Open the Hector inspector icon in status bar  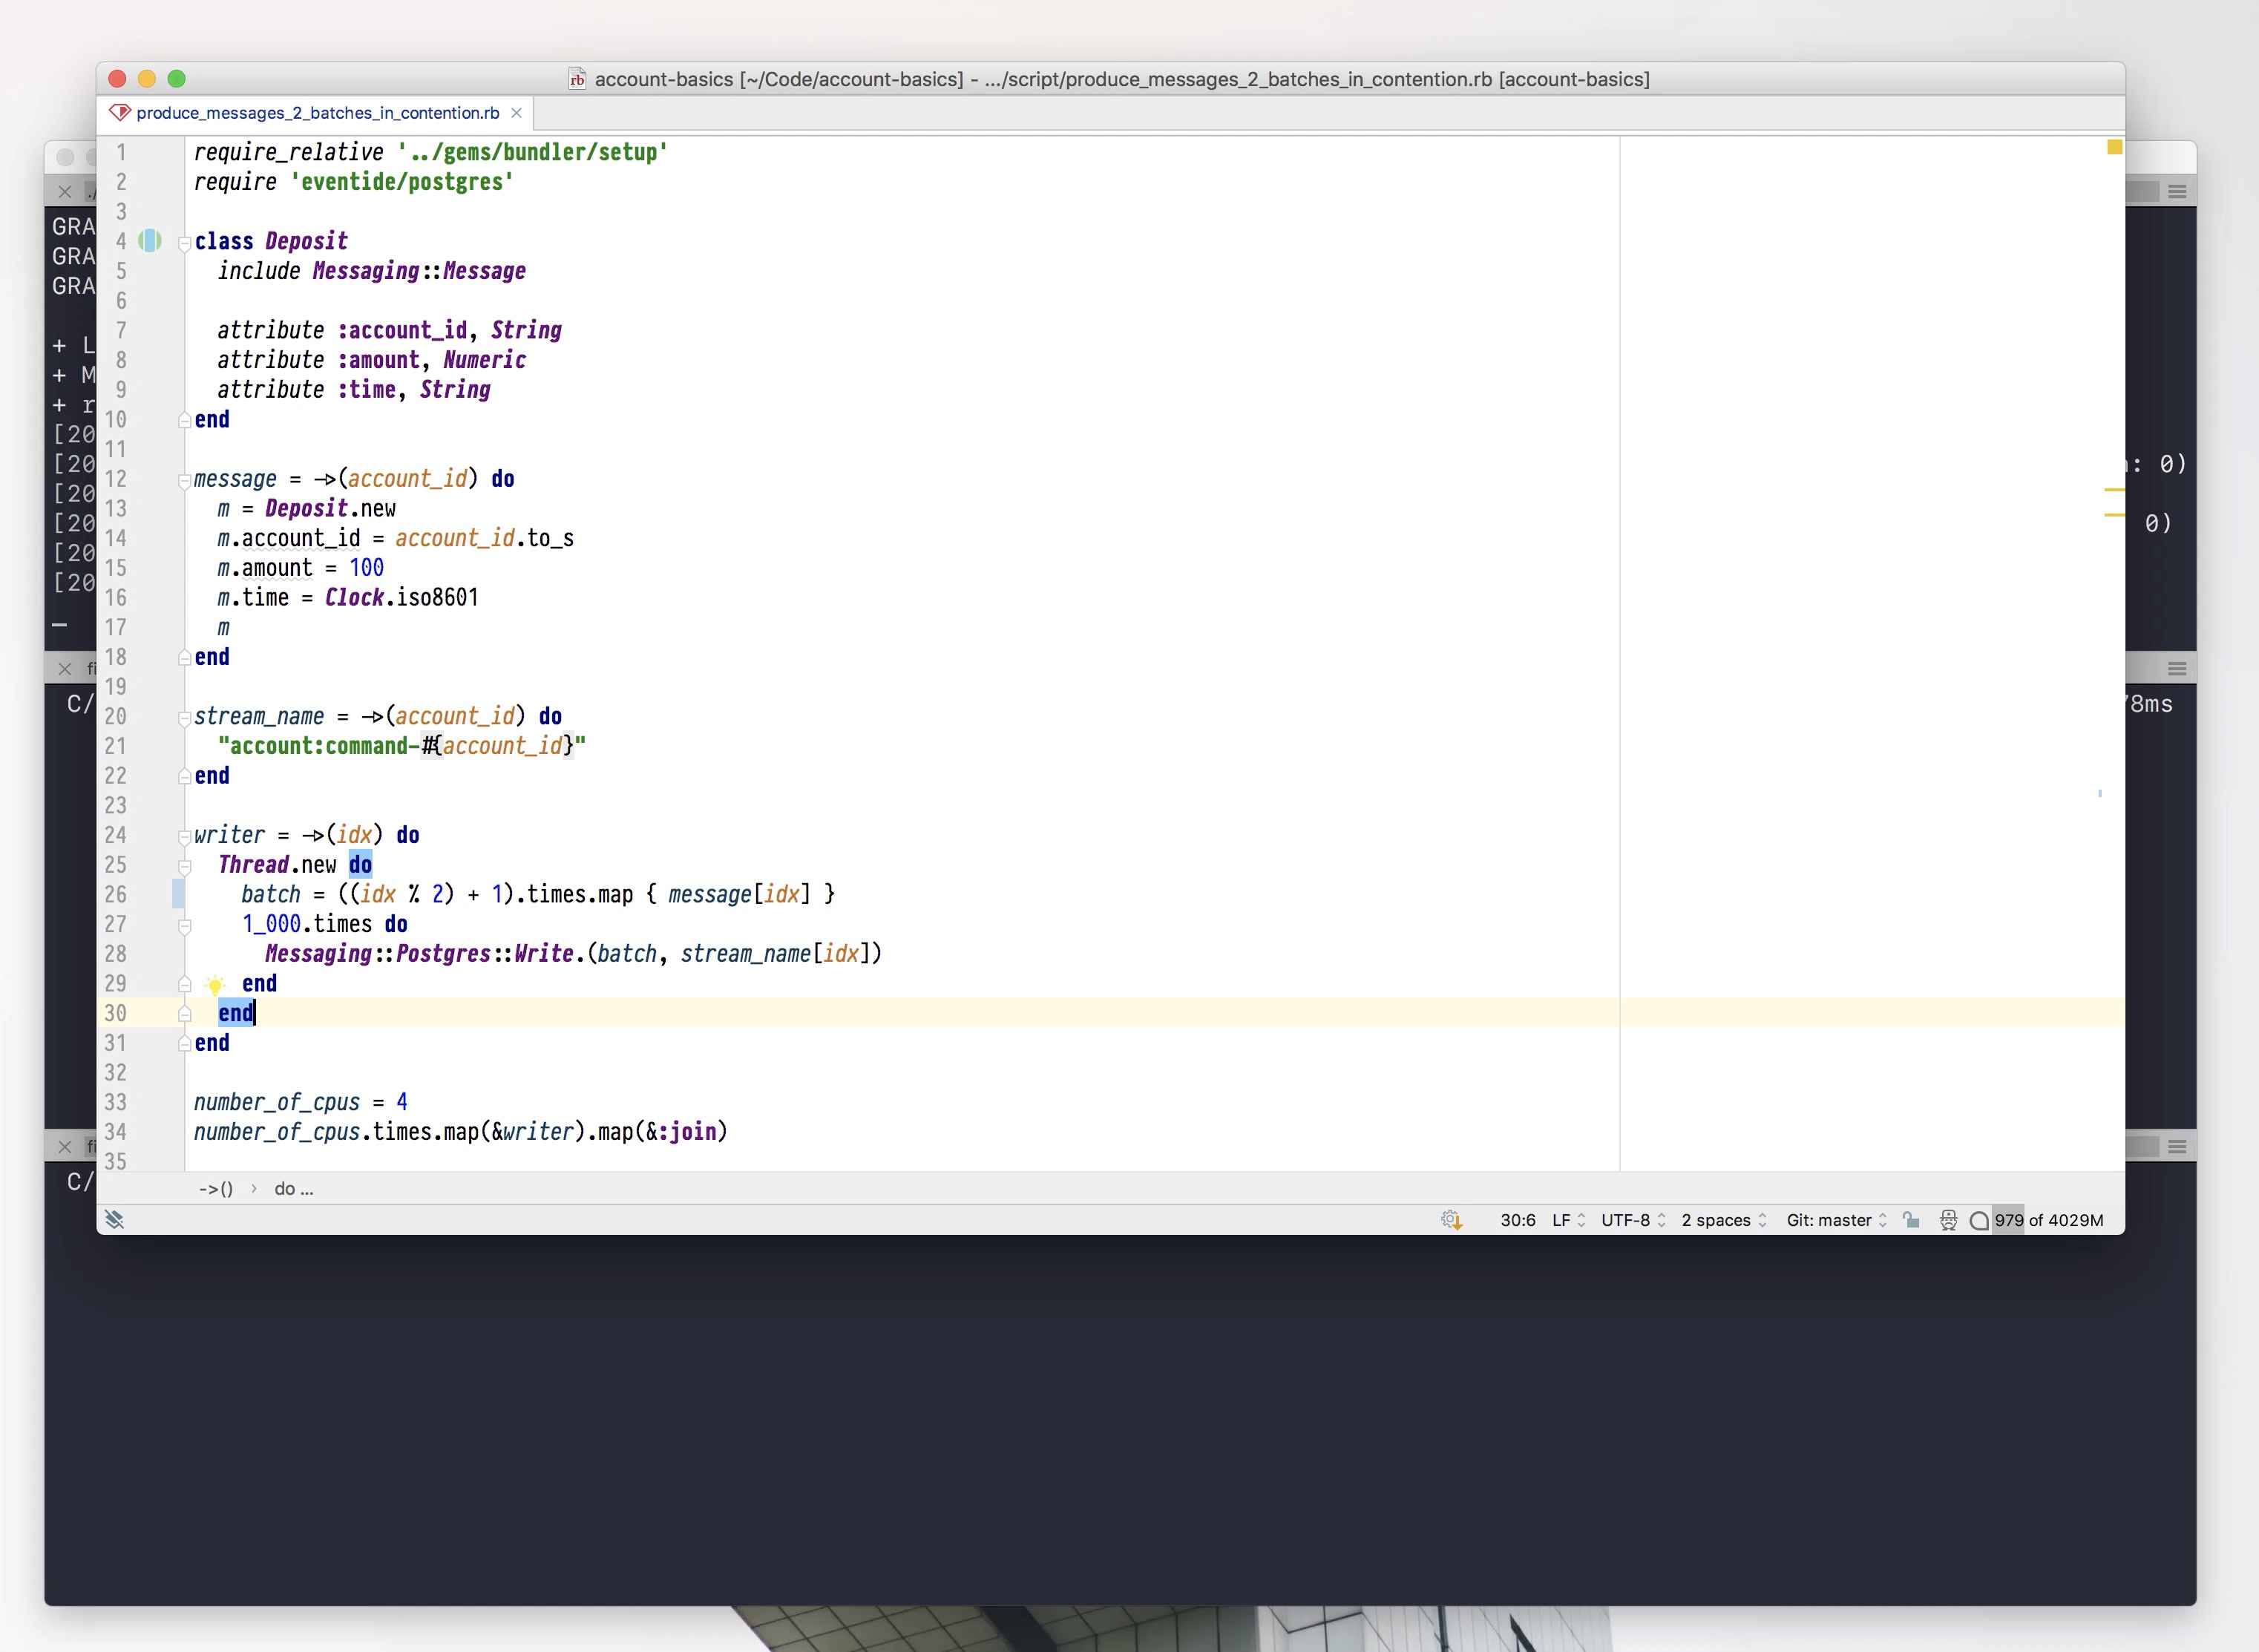(x=1948, y=1220)
